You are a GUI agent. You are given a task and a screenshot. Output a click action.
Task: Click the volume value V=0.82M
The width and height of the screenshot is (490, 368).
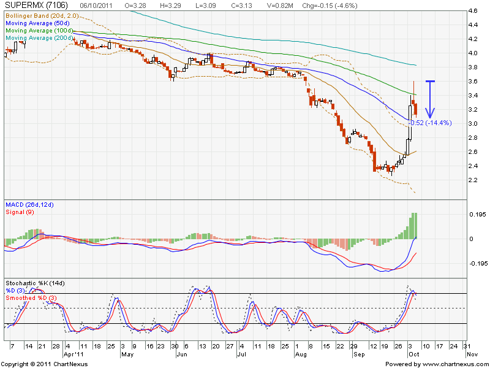[x=280, y=6]
